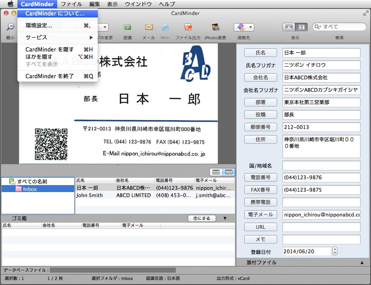Click the 部署 input showing 東京本社第三営業部
371x285 pixels.
click(x=321, y=102)
